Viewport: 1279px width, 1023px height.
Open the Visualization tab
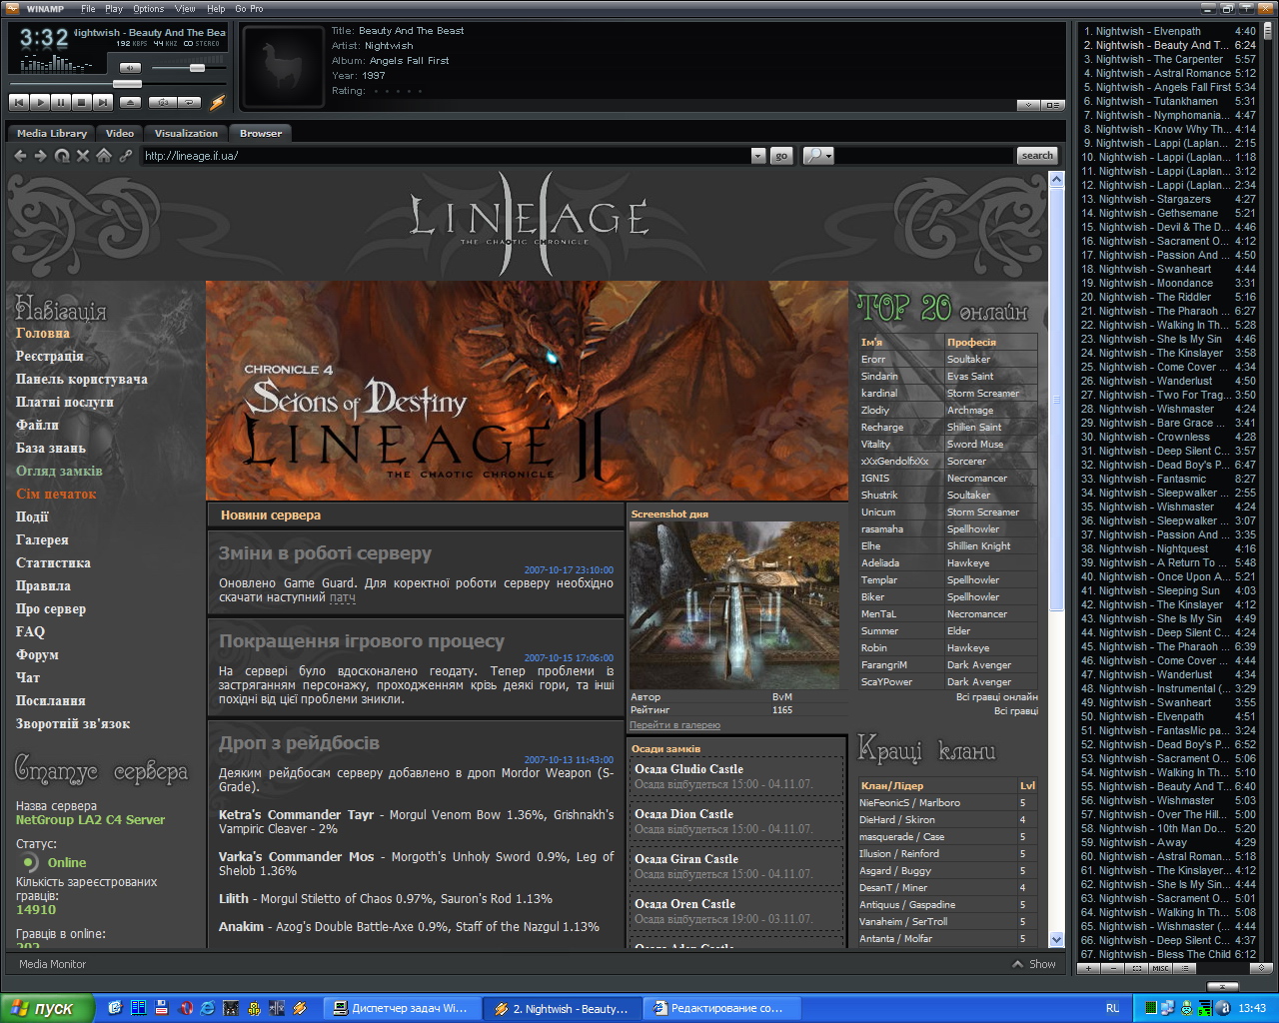(186, 133)
